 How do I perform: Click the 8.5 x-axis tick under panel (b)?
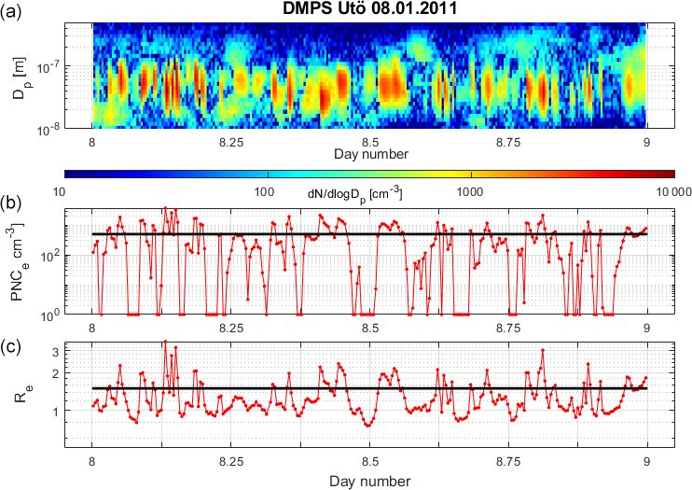pos(369,329)
